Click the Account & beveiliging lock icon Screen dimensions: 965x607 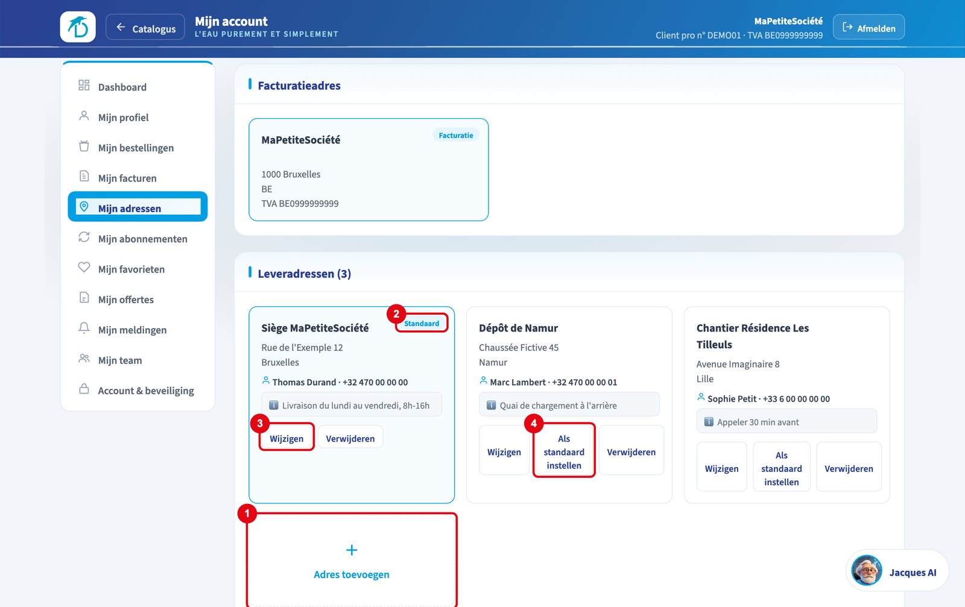[84, 389]
